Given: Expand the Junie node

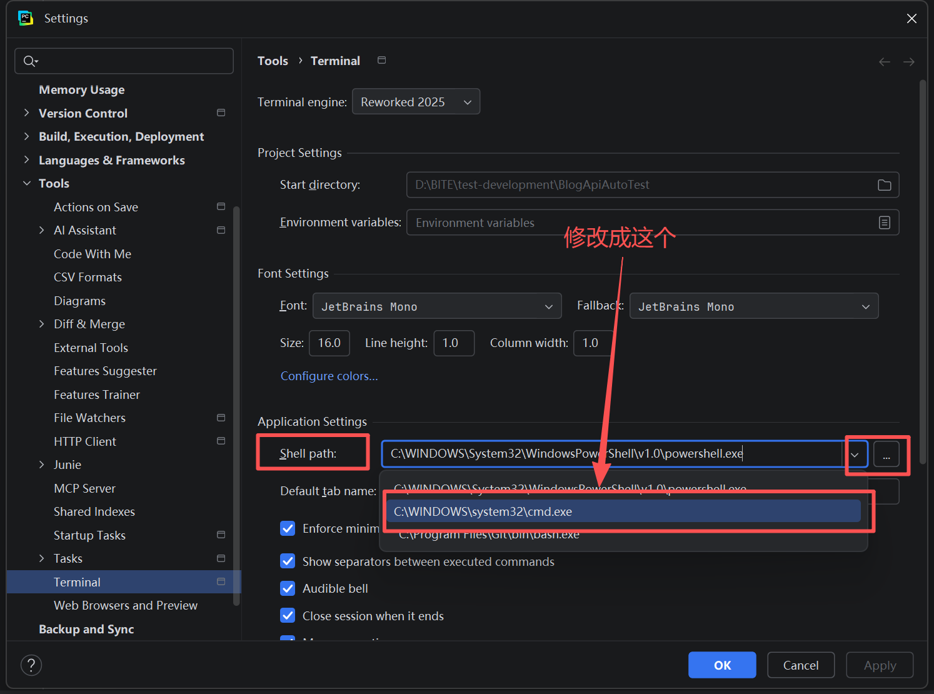Looking at the screenshot, I should coord(41,465).
